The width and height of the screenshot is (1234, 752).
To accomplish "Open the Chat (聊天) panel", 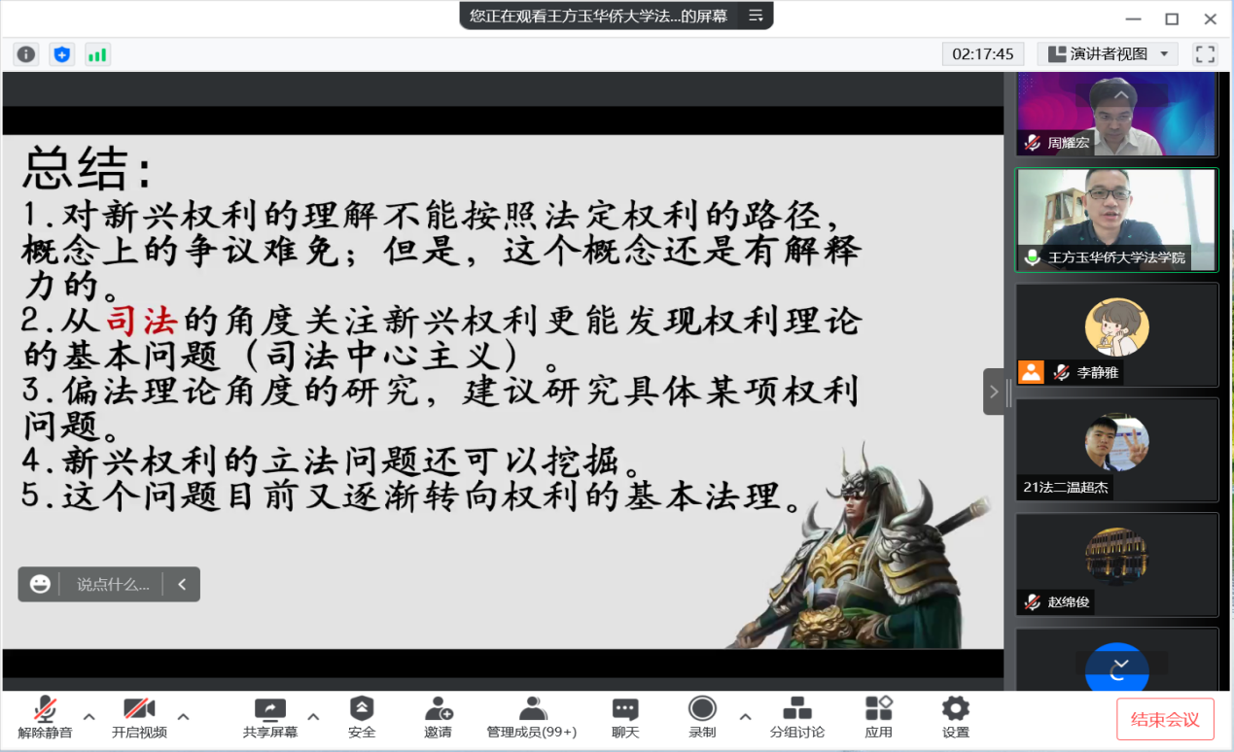I will pyautogui.click(x=625, y=717).
